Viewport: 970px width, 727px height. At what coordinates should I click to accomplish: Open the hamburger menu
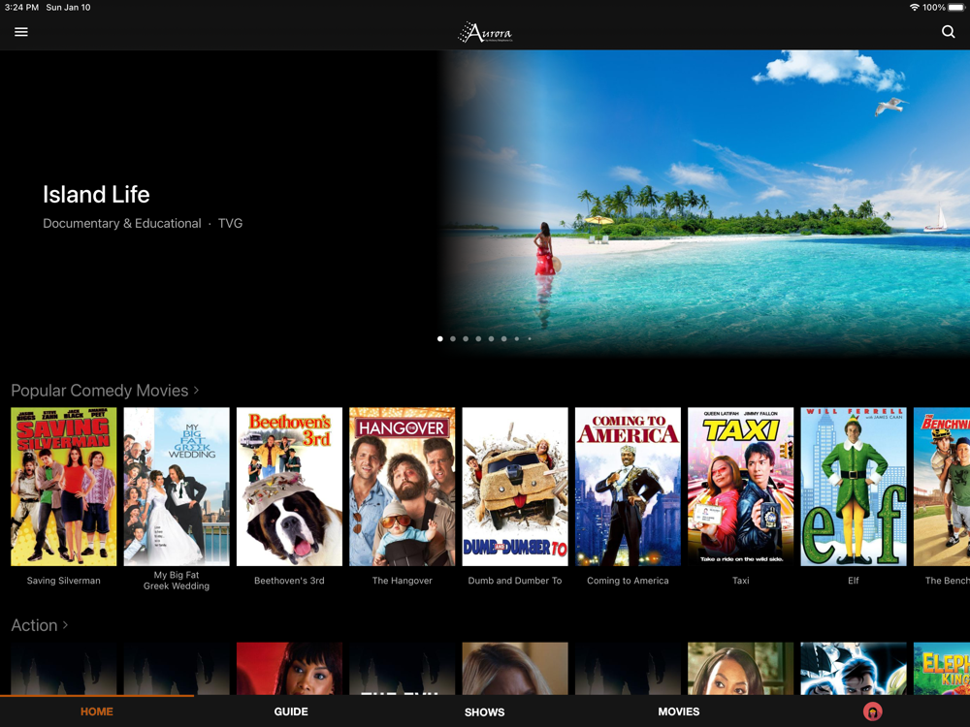(x=21, y=32)
